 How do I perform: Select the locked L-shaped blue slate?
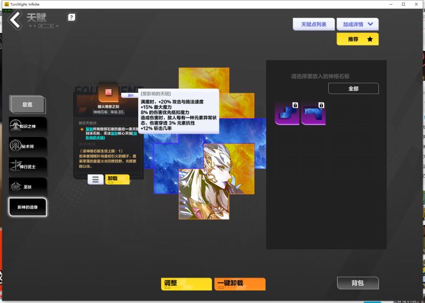pyautogui.click(x=313, y=113)
